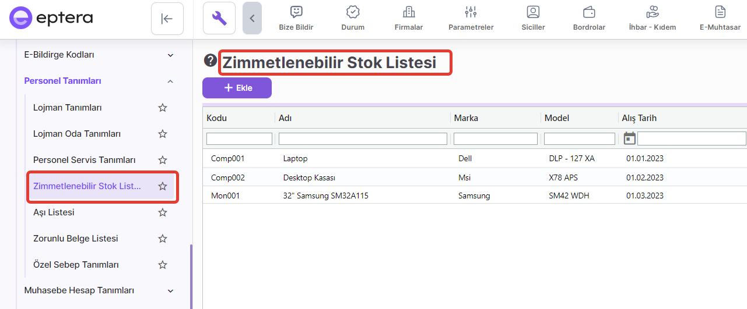Image resolution: width=747 pixels, height=309 pixels.
Task: Open Parametreler sliders icon
Action: pos(471,12)
